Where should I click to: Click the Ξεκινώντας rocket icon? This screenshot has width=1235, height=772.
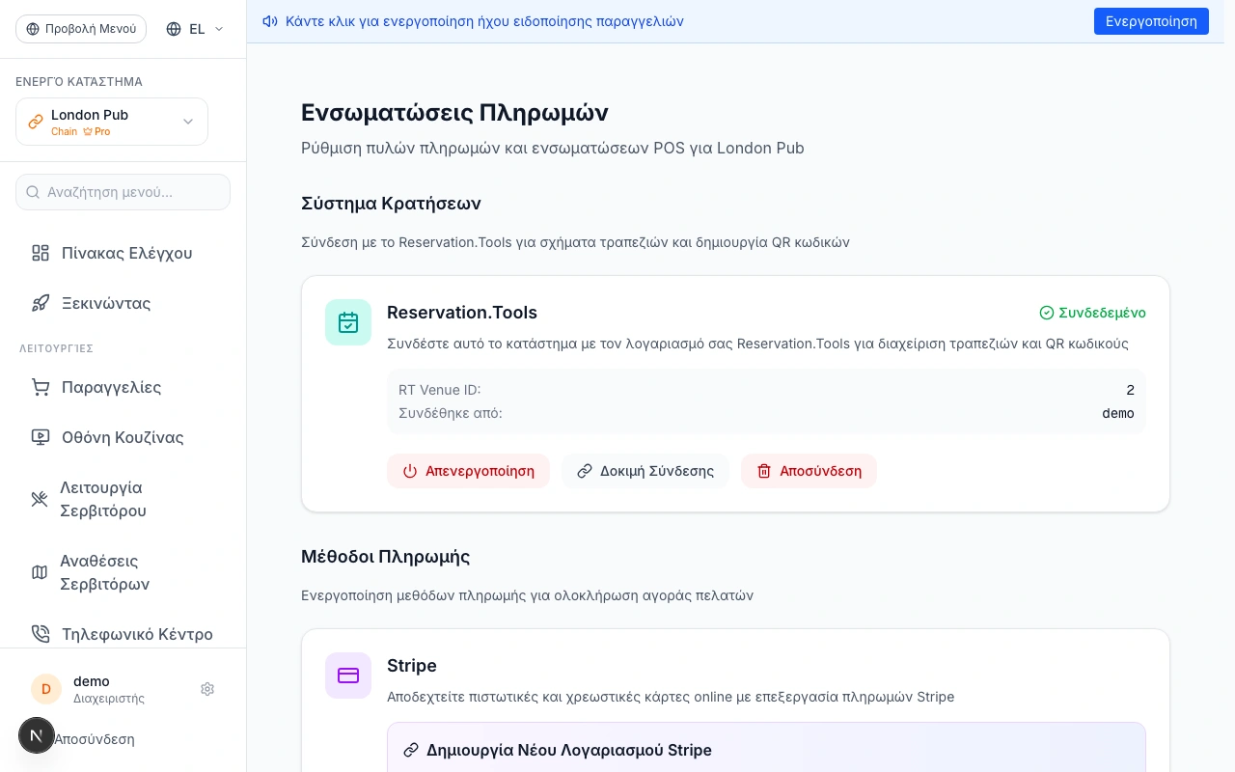[41, 303]
